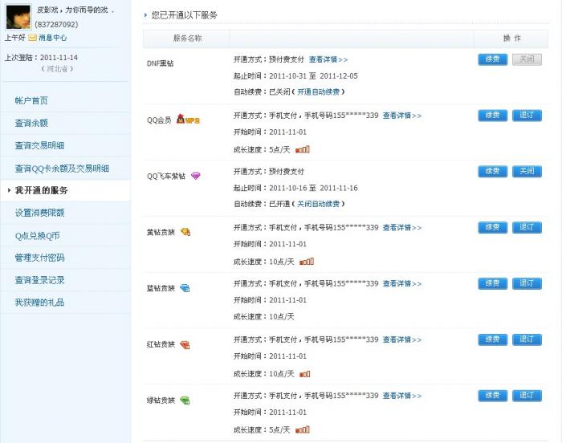This screenshot has height=443, width=562.
Task: Click 退订 button for 红钻贵族
Action: [527, 339]
